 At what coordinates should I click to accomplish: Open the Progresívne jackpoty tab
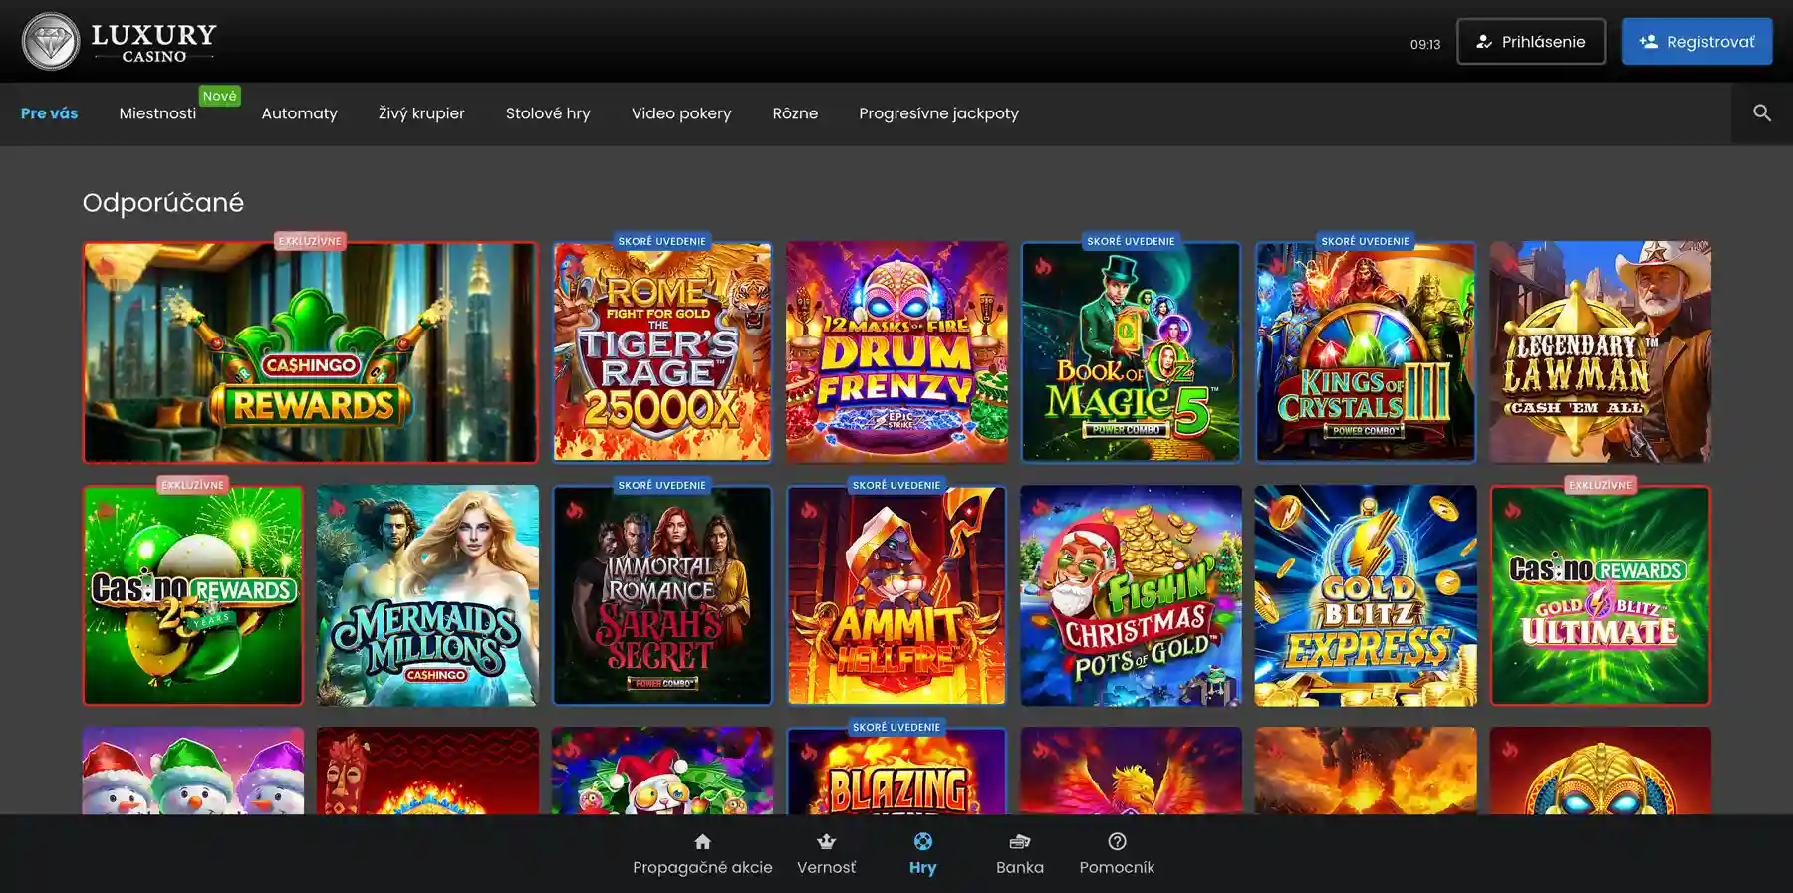(938, 113)
